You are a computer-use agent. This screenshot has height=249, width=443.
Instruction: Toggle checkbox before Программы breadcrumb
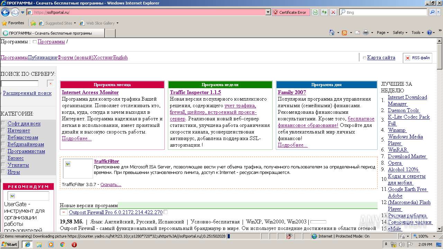pos(35,42)
